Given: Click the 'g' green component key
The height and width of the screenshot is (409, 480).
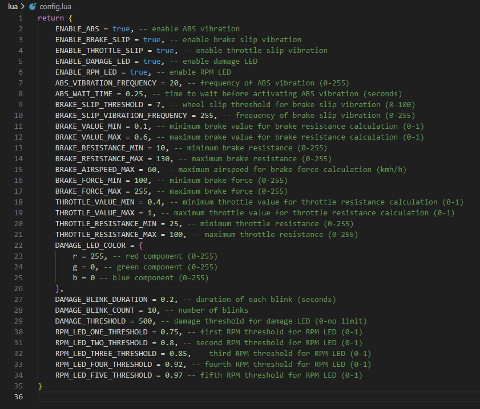Looking at the screenshot, I should click(75, 268).
